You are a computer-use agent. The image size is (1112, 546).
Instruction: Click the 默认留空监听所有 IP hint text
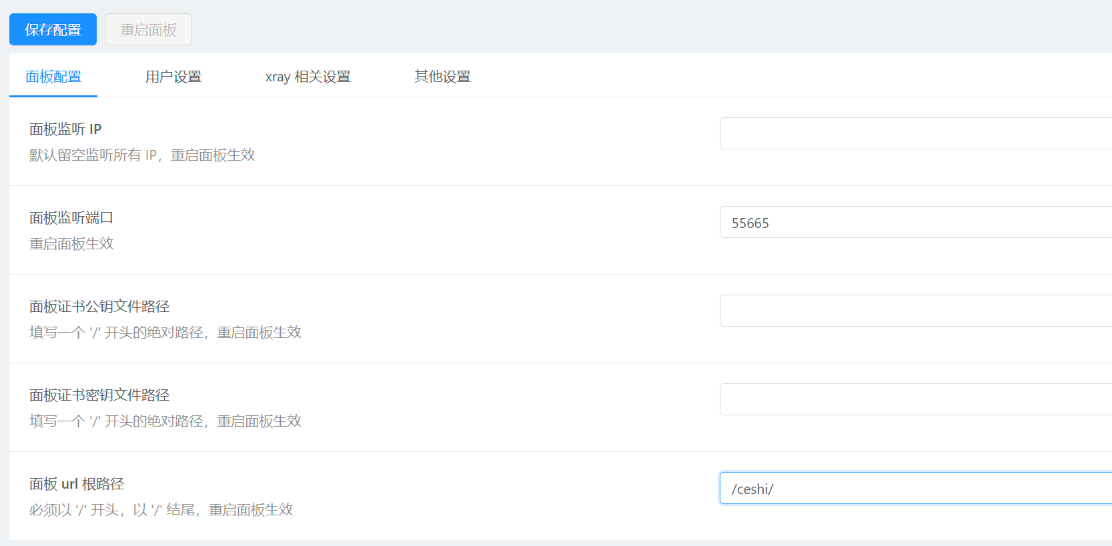[x=142, y=155]
